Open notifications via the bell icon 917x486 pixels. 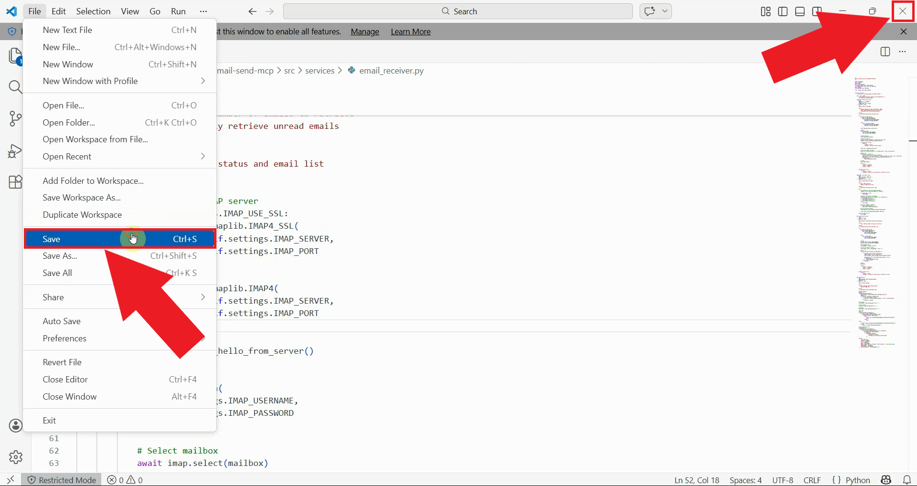click(x=907, y=480)
